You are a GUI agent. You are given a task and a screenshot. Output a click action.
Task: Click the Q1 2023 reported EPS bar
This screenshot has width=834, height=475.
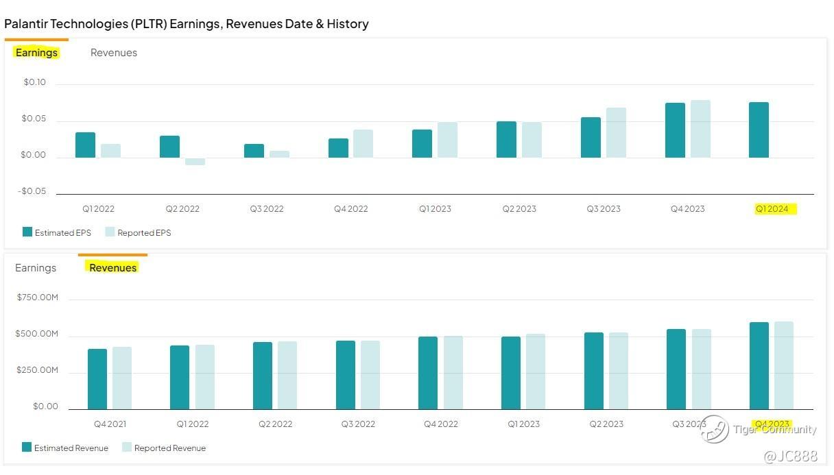tap(448, 140)
